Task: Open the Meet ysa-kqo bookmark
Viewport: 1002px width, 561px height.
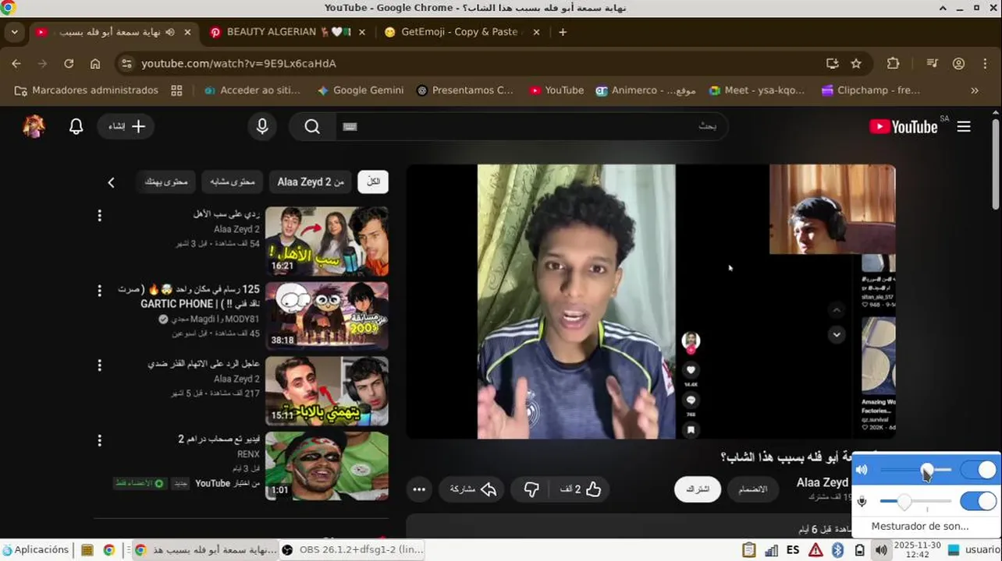Action: (x=756, y=90)
